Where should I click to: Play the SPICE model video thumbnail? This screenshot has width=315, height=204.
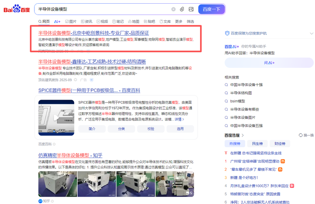[56, 118]
